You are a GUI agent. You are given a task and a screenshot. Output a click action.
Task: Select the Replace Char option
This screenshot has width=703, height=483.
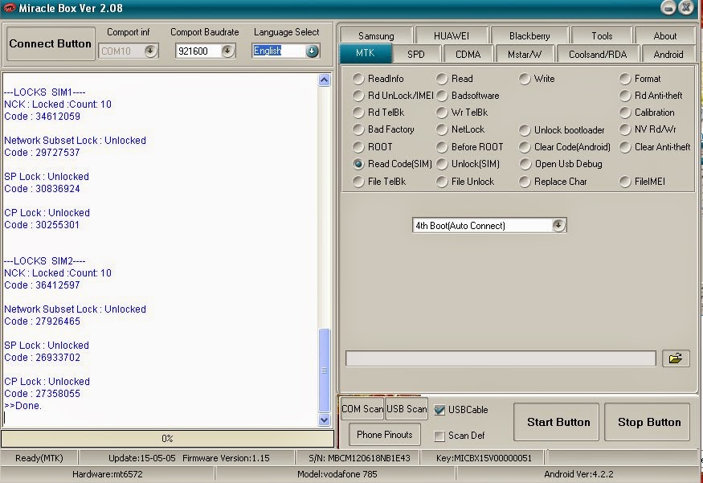[525, 182]
